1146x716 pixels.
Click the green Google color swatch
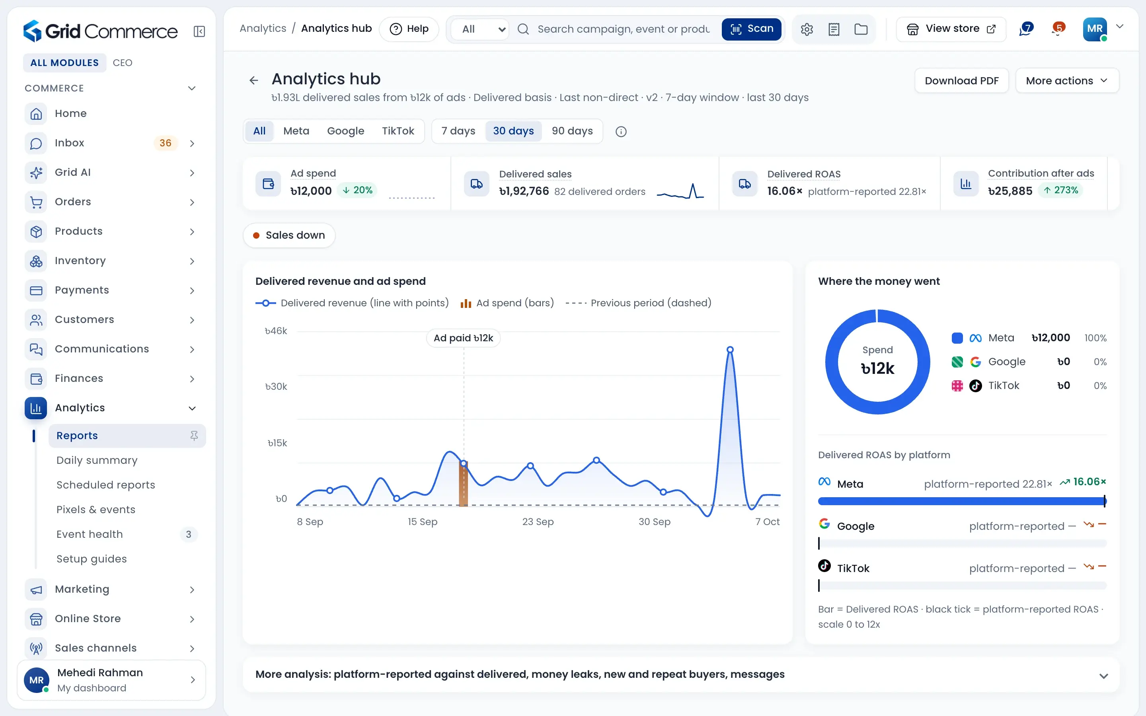pyautogui.click(x=957, y=362)
